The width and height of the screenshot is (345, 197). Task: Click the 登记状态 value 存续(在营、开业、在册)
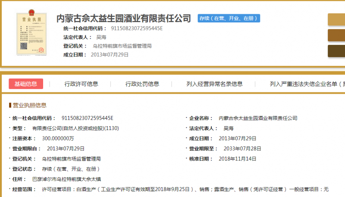click(x=71, y=169)
